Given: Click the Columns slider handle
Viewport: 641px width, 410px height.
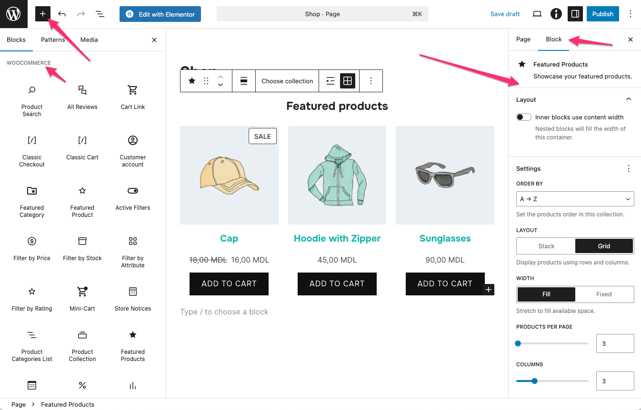Looking at the screenshot, I should (x=534, y=381).
